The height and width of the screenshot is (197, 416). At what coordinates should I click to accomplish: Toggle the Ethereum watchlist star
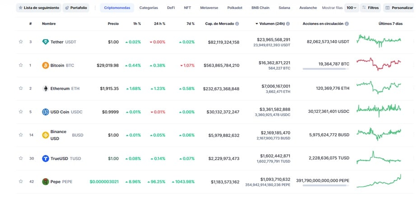[21, 88]
